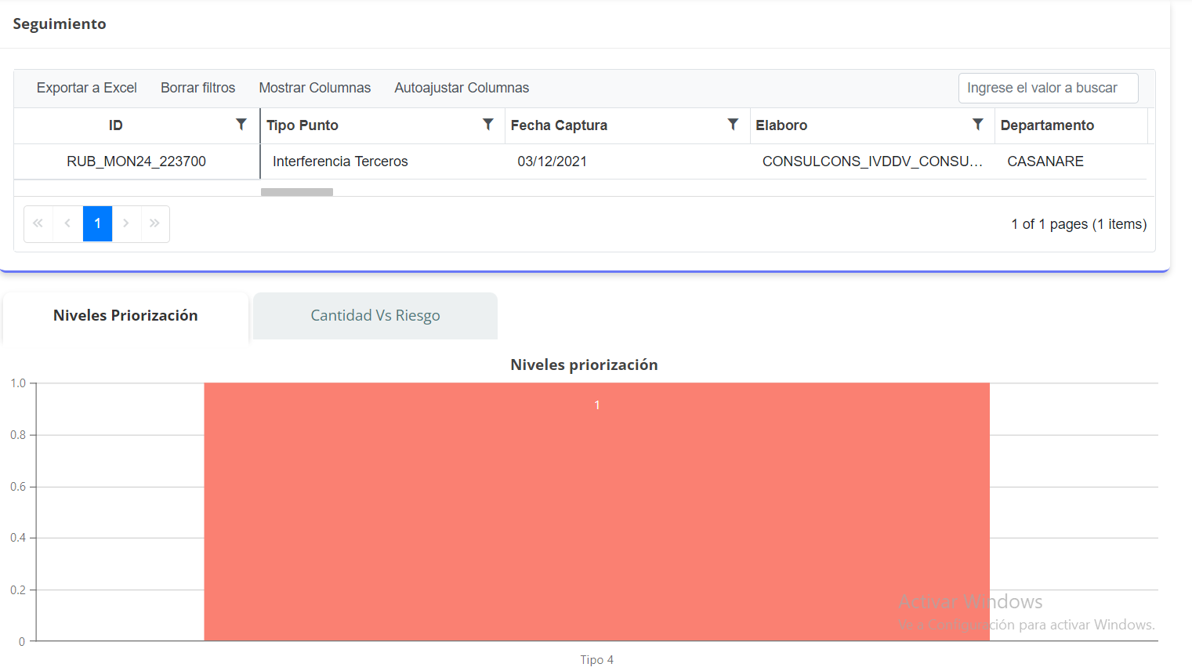This screenshot has width=1192, height=671.
Task: Go to previous page arrow
Action: coord(68,223)
